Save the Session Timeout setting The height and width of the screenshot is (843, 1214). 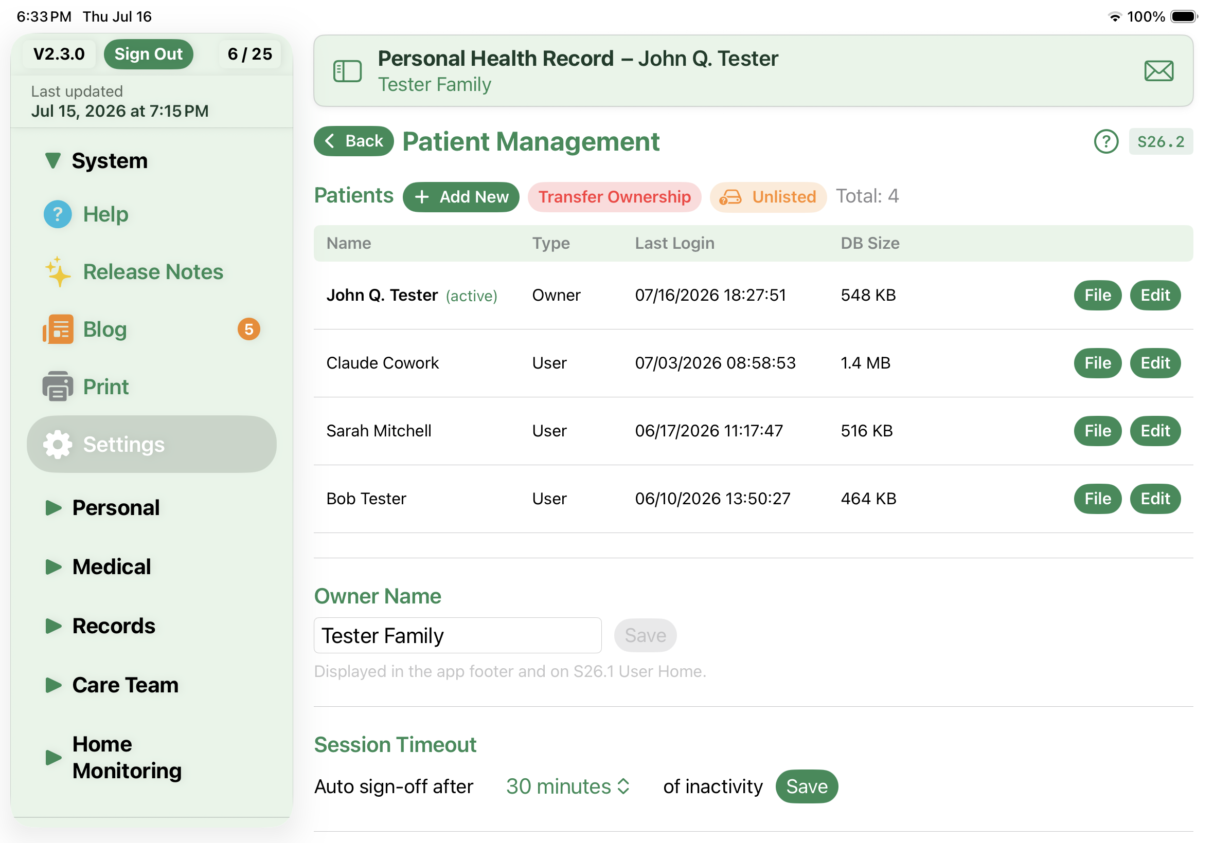807,786
